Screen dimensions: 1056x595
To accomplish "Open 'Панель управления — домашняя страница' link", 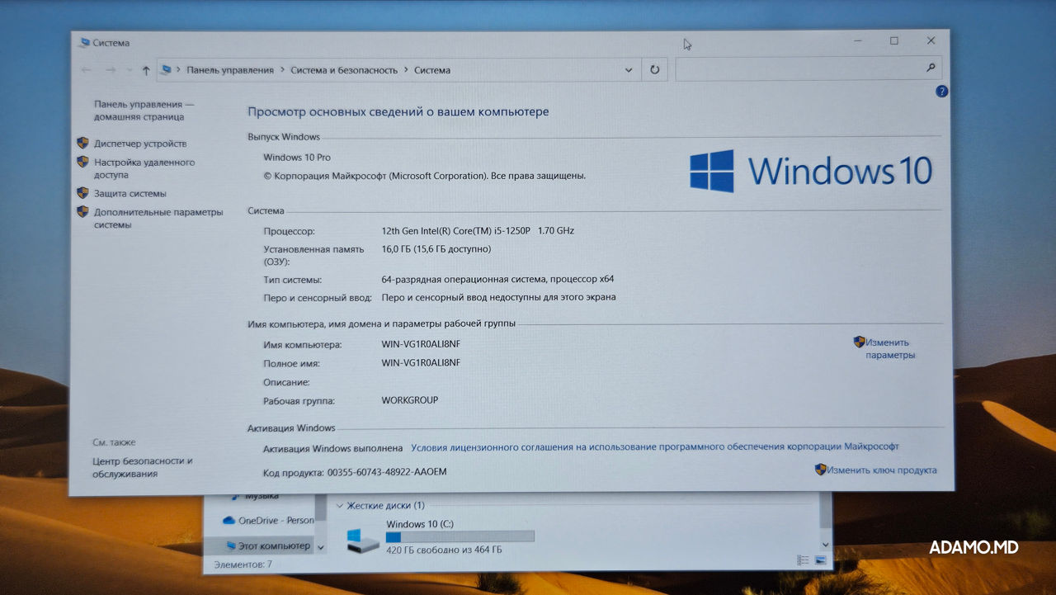I will point(144,111).
